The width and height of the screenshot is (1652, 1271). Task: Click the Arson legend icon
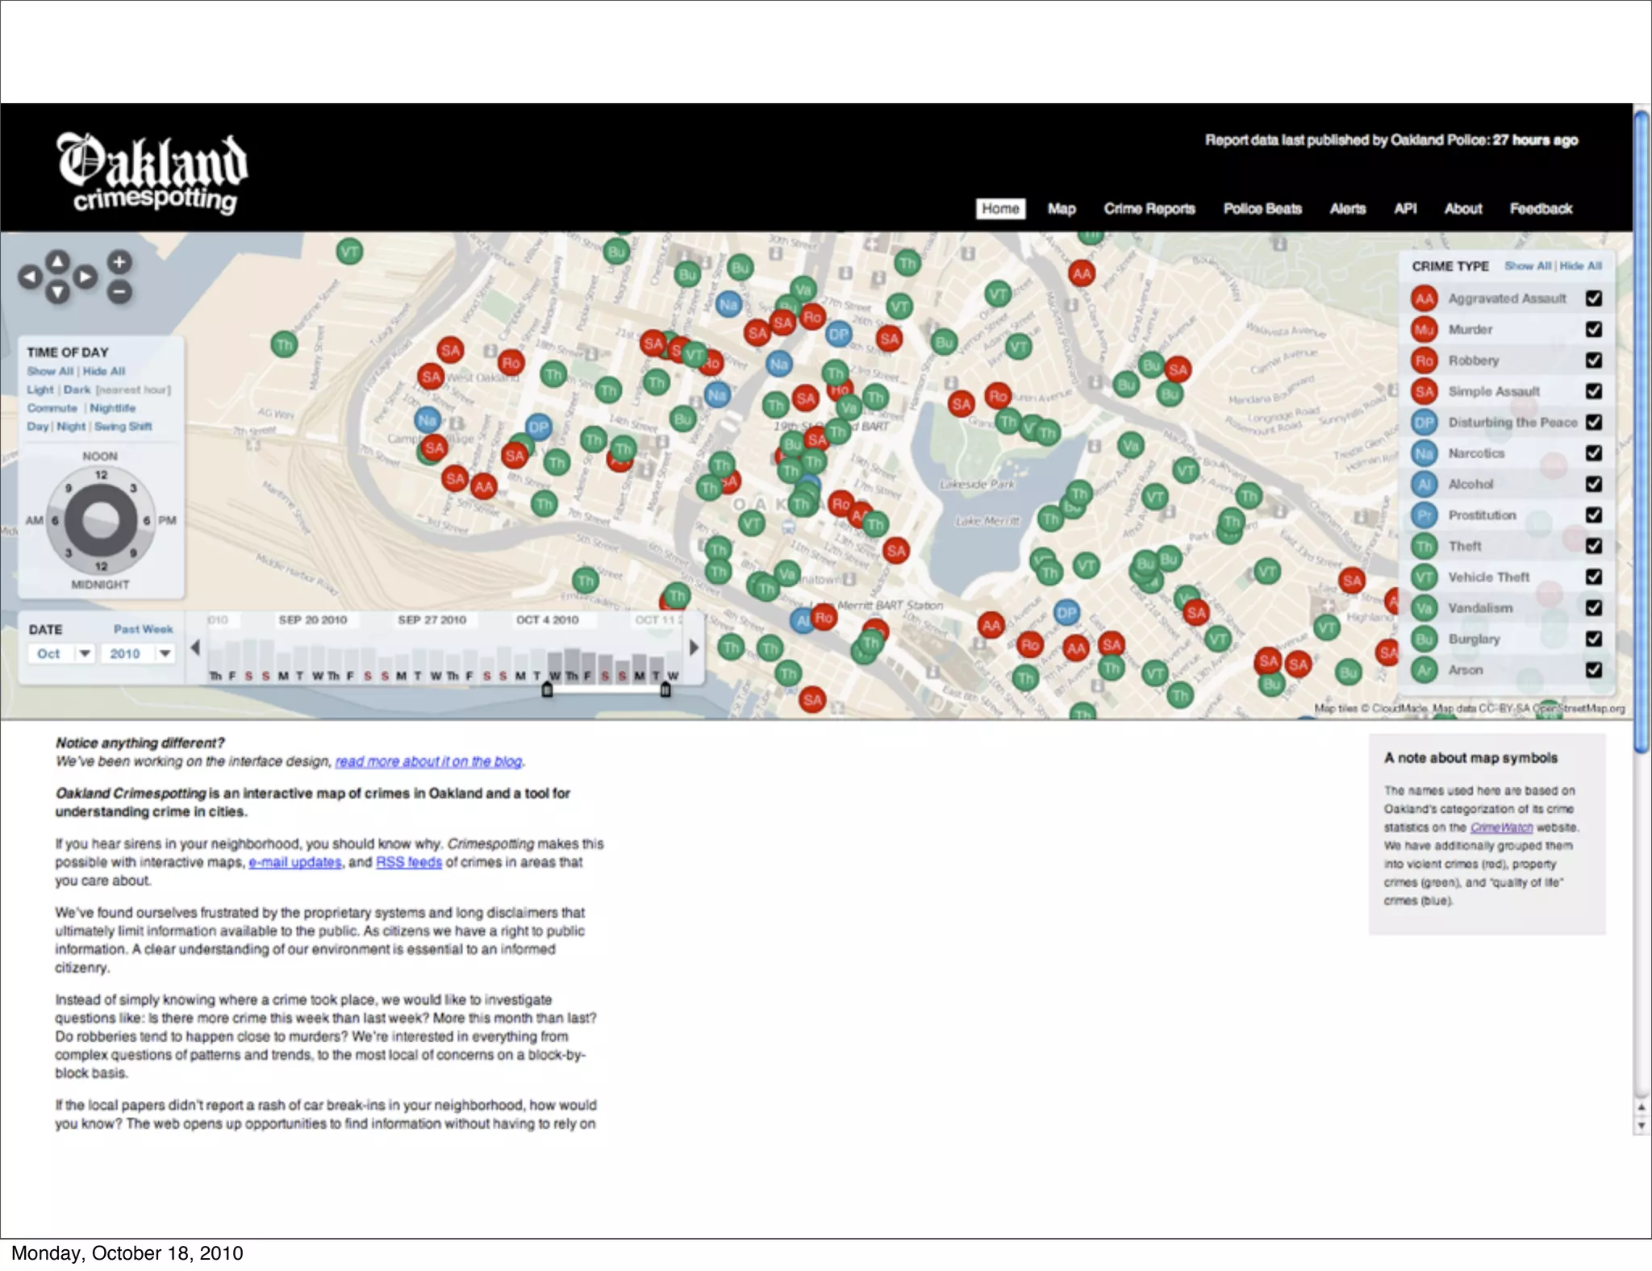(x=1424, y=670)
